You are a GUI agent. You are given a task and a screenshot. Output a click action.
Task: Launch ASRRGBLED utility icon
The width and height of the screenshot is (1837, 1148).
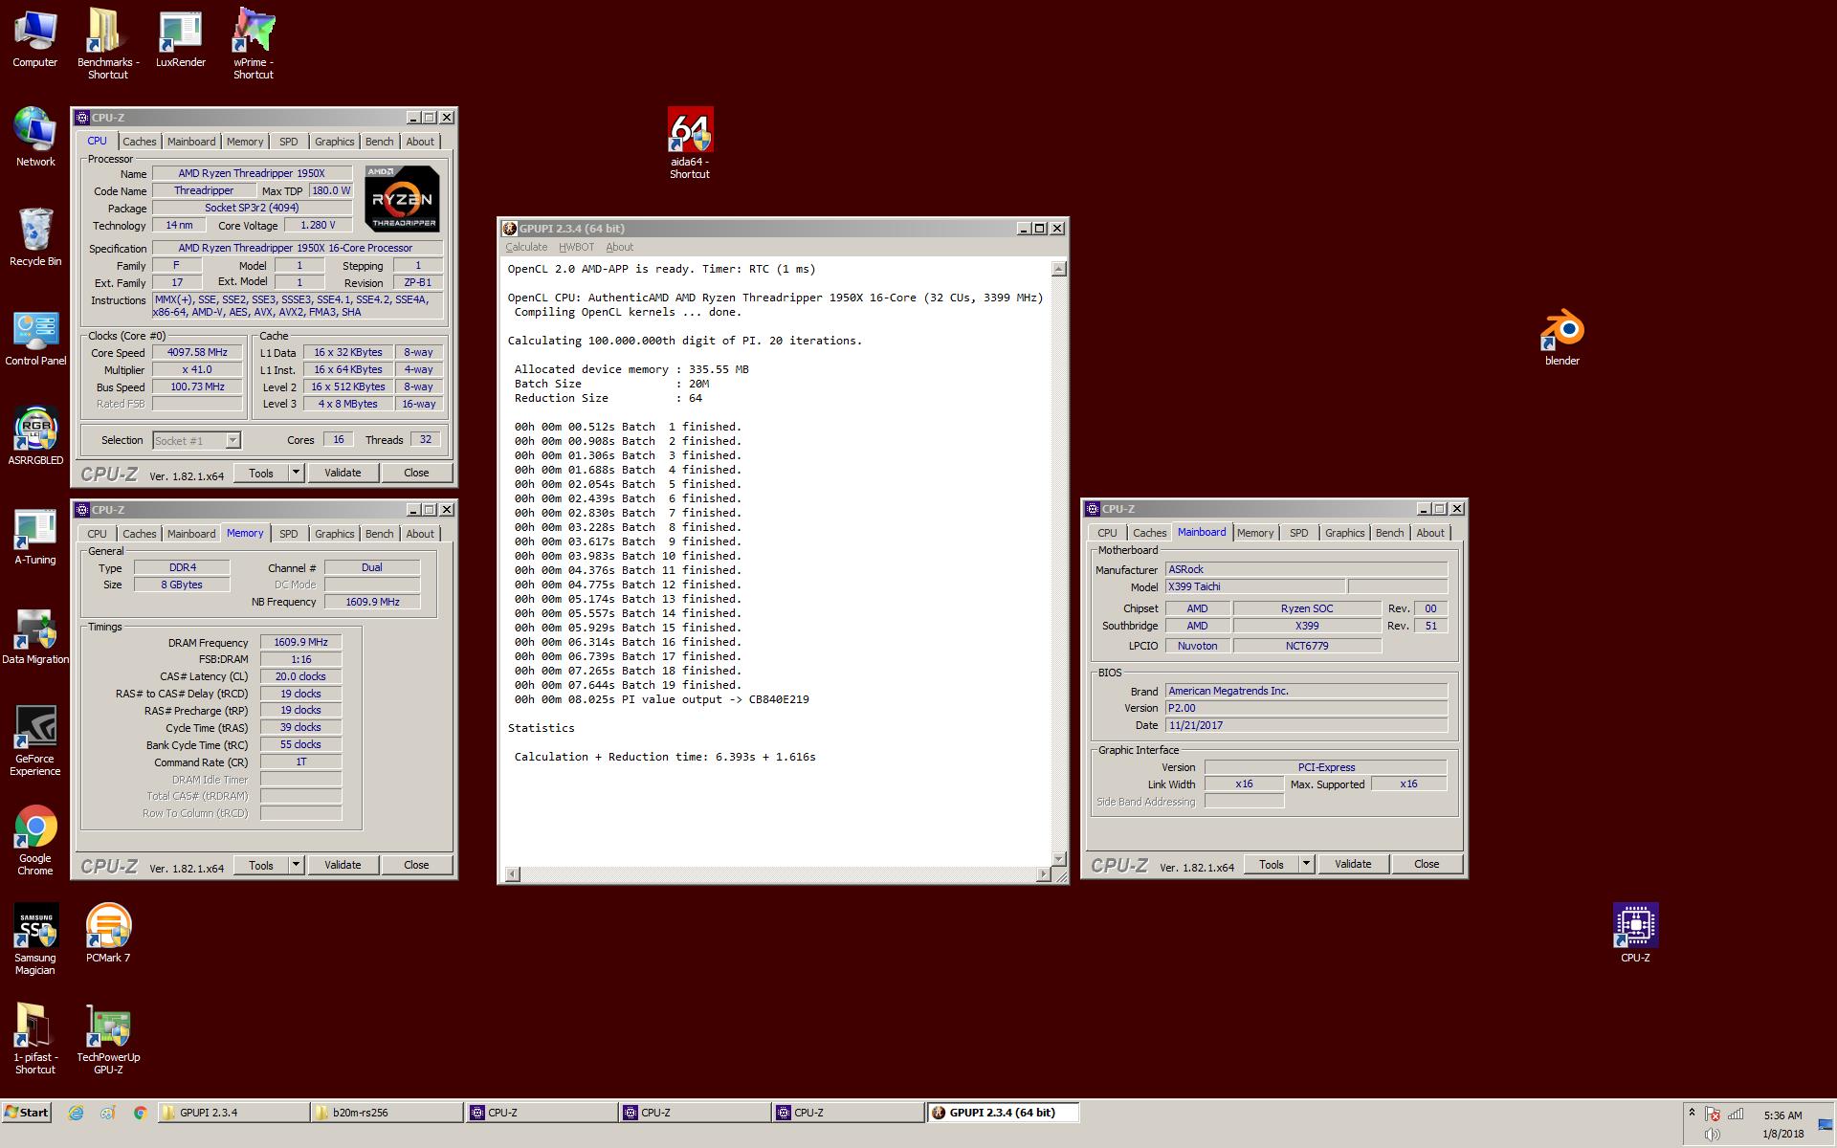[x=35, y=437]
